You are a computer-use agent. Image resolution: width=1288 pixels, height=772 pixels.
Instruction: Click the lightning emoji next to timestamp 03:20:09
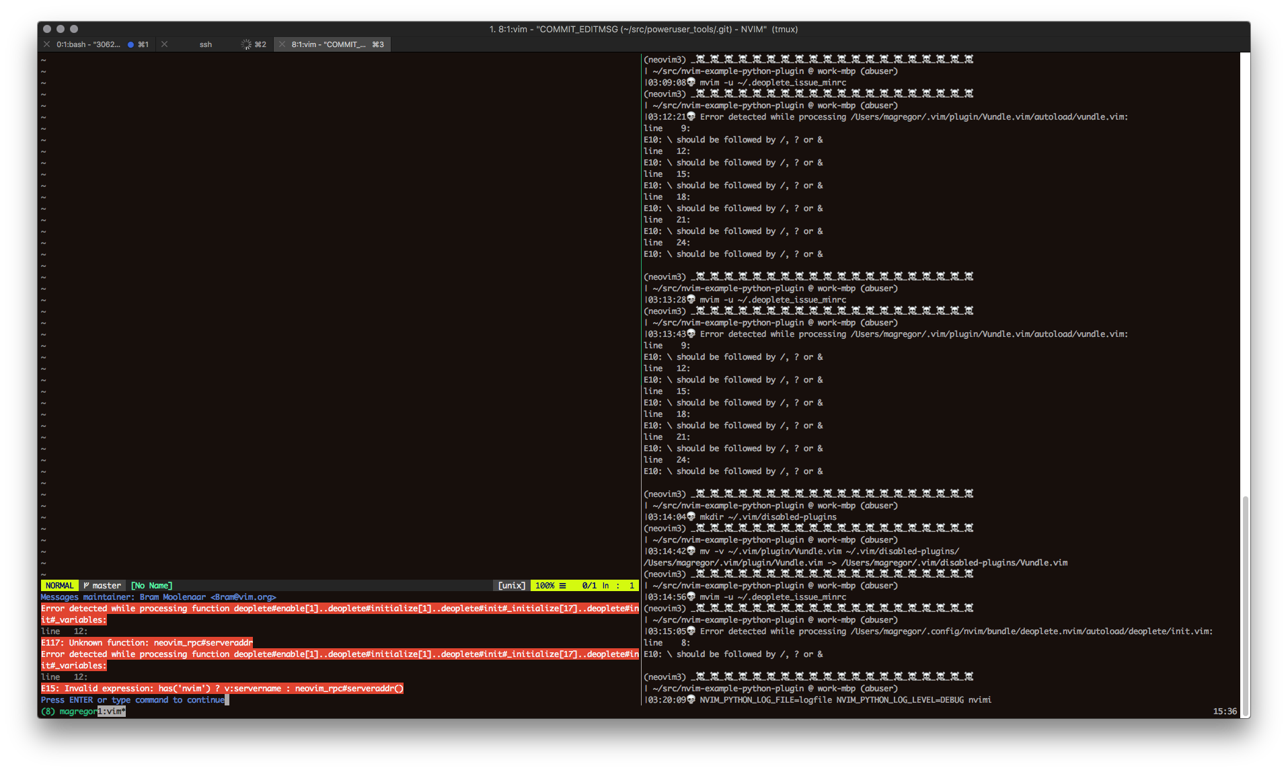click(691, 699)
